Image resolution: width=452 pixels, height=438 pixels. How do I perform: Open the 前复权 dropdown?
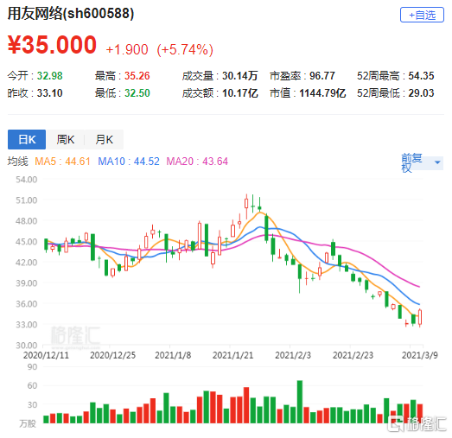pos(422,162)
